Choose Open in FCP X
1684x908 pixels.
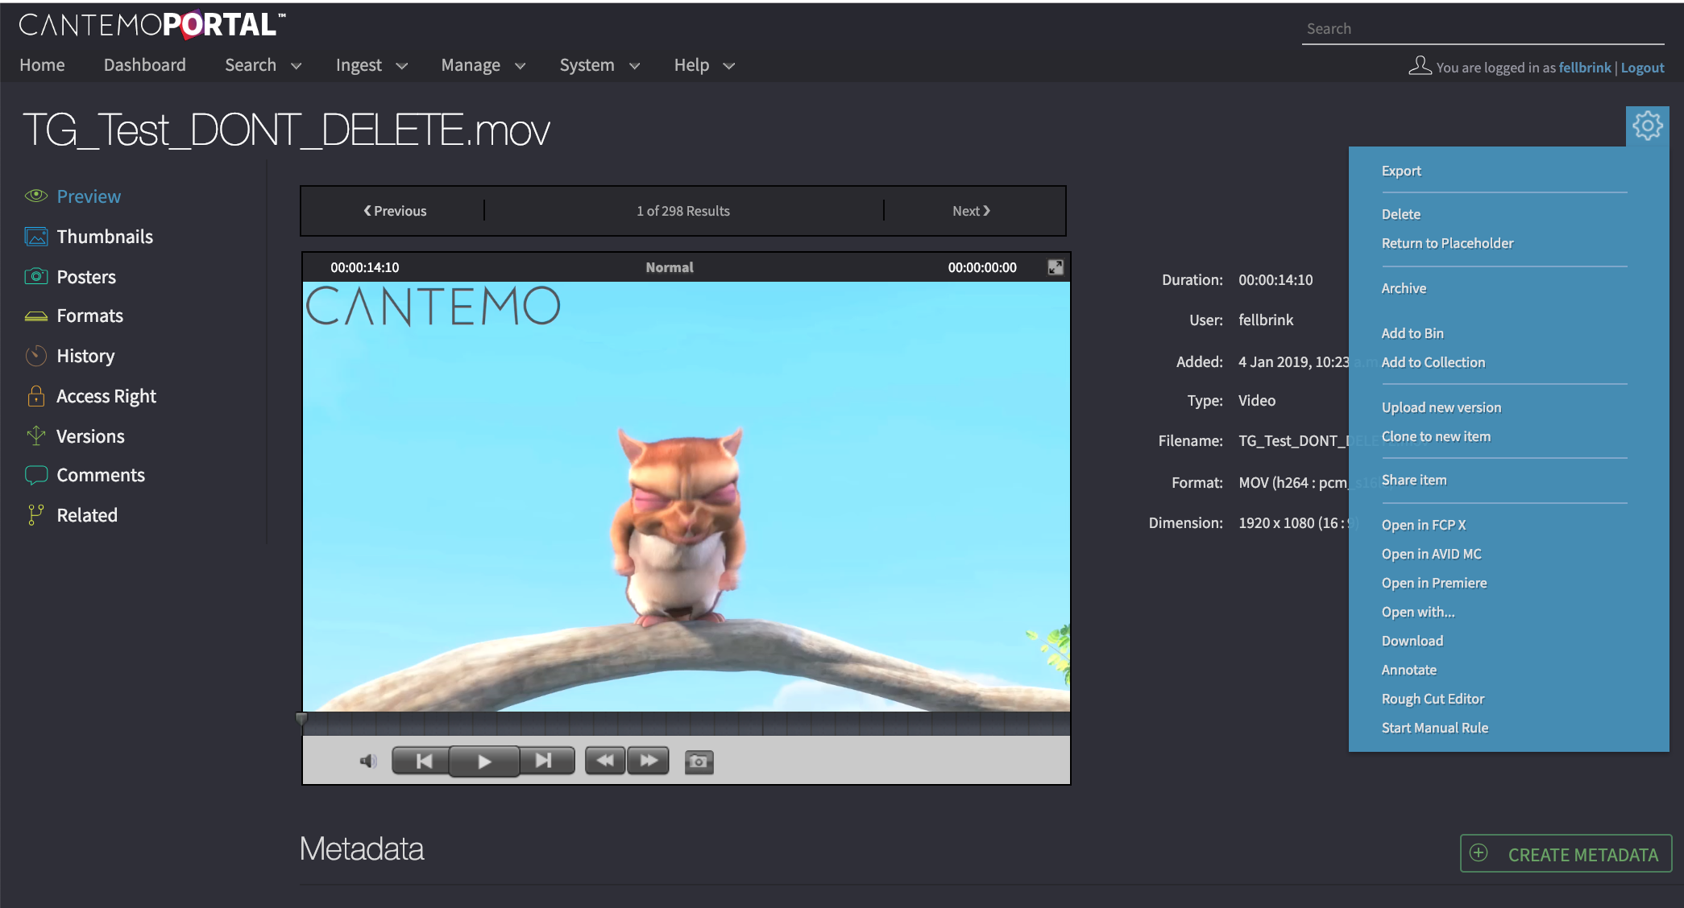(1424, 525)
